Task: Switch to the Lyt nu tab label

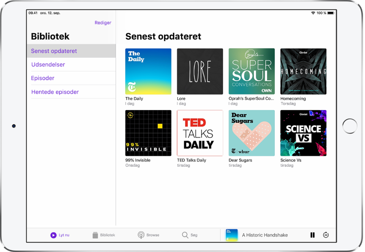Action: pyautogui.click(x=64, y=235)
